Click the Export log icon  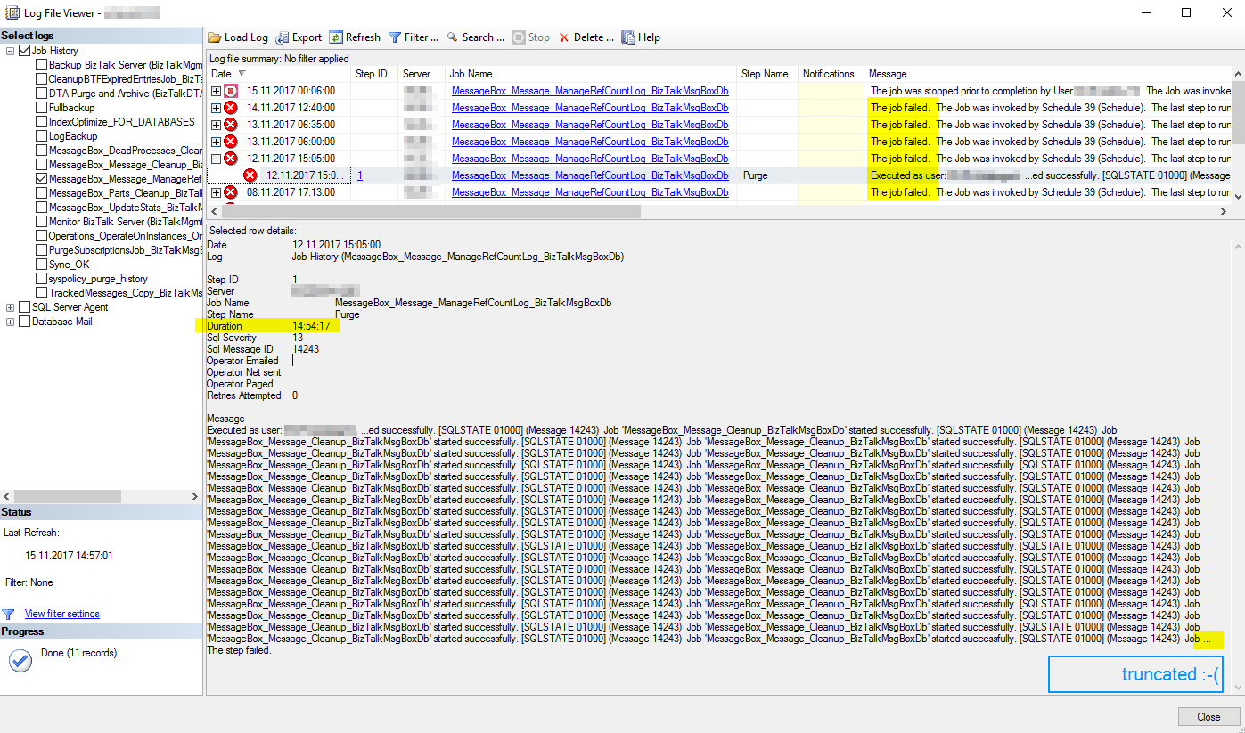284,37
